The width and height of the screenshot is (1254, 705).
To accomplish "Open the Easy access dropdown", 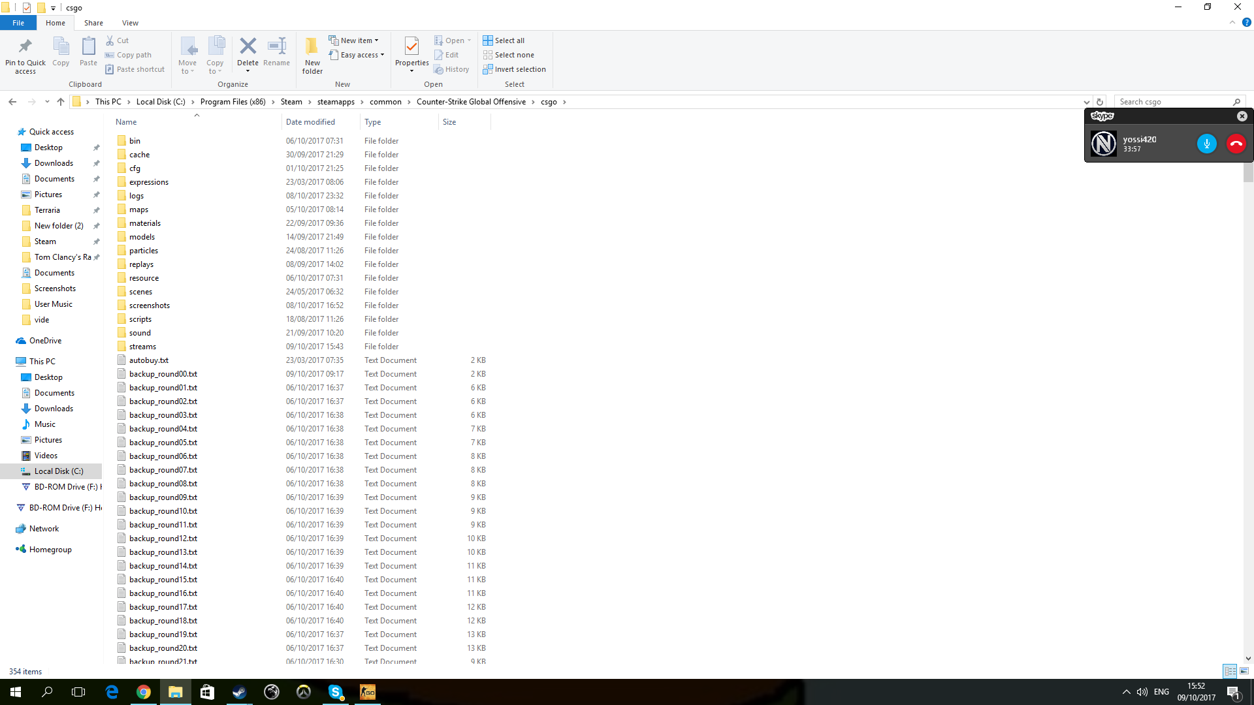I will pyautogui.click(x=356, y=55).
